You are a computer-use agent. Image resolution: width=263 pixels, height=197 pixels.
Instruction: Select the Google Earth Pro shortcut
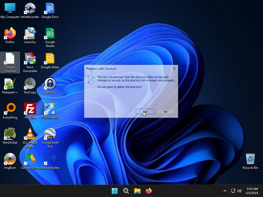[50, 138]
